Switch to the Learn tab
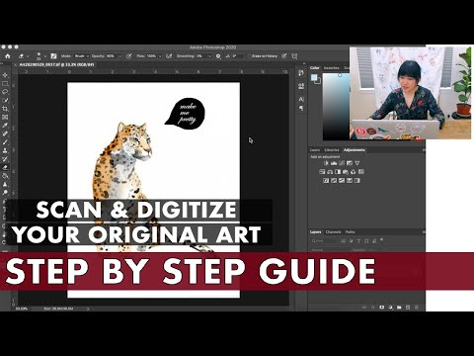 tap(315, 150)
